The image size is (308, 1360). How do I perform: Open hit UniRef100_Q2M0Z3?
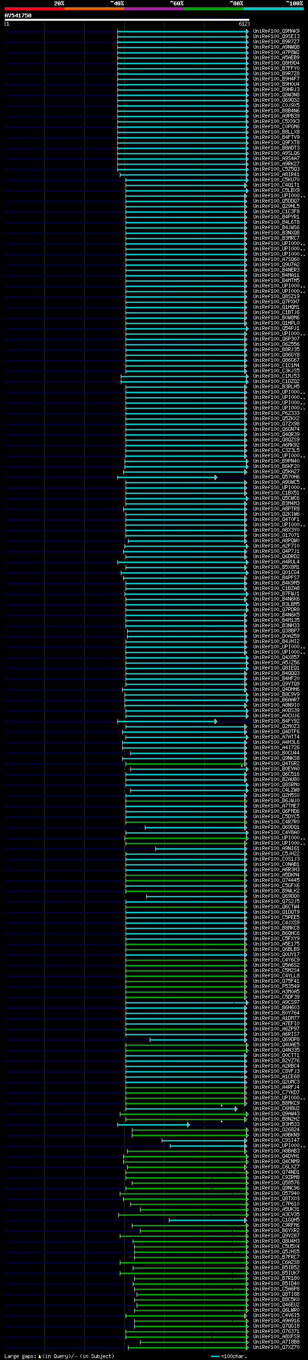tap(276, 726)
